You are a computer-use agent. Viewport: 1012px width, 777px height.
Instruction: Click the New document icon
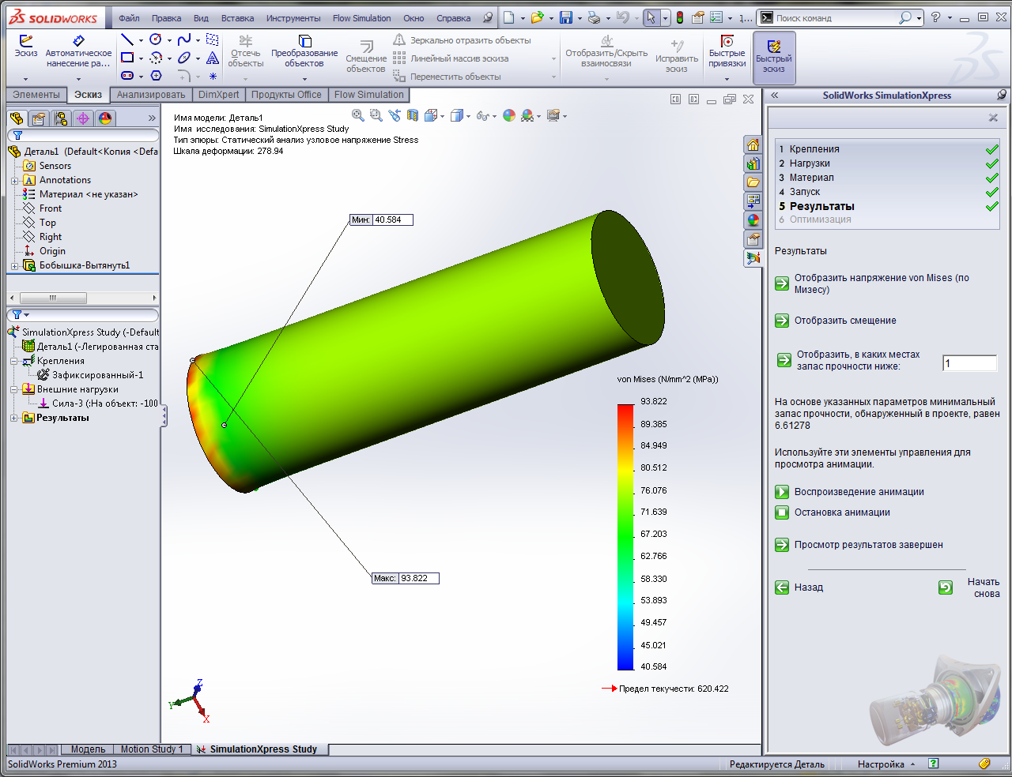click(x=509, y=17)
